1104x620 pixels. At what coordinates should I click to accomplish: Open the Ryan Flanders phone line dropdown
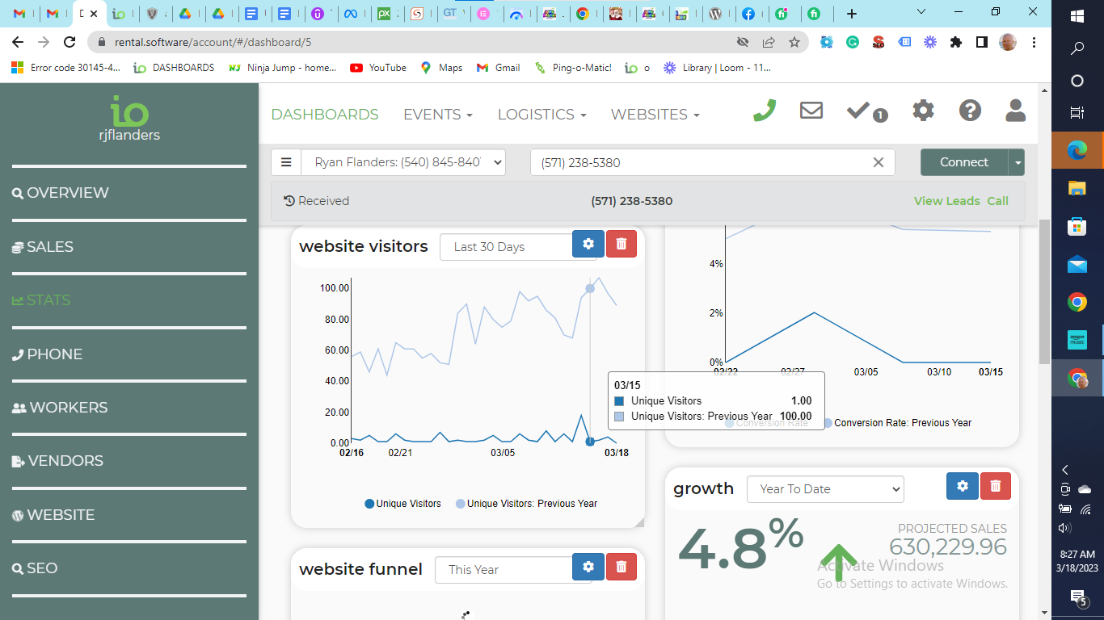tap(402, 162)
